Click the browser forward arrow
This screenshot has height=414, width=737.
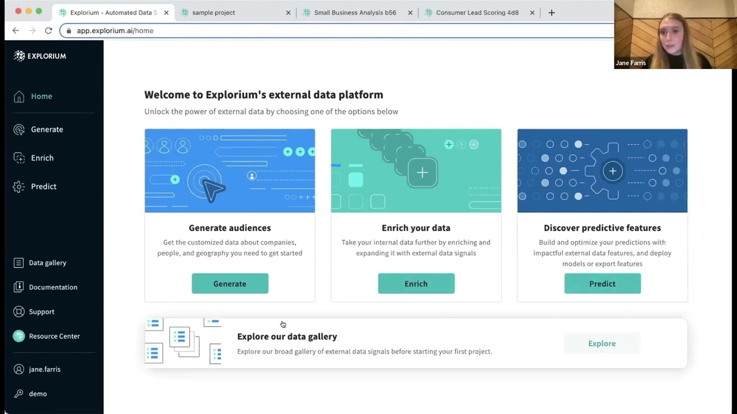pos(32,30)
